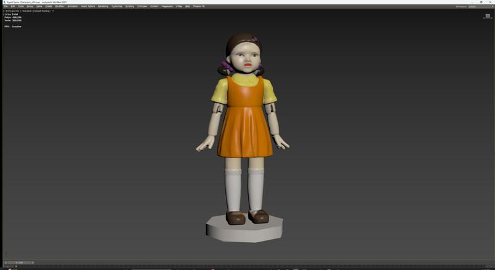
Task: Open the Workspaces Default dropdown
Action: 480,7
